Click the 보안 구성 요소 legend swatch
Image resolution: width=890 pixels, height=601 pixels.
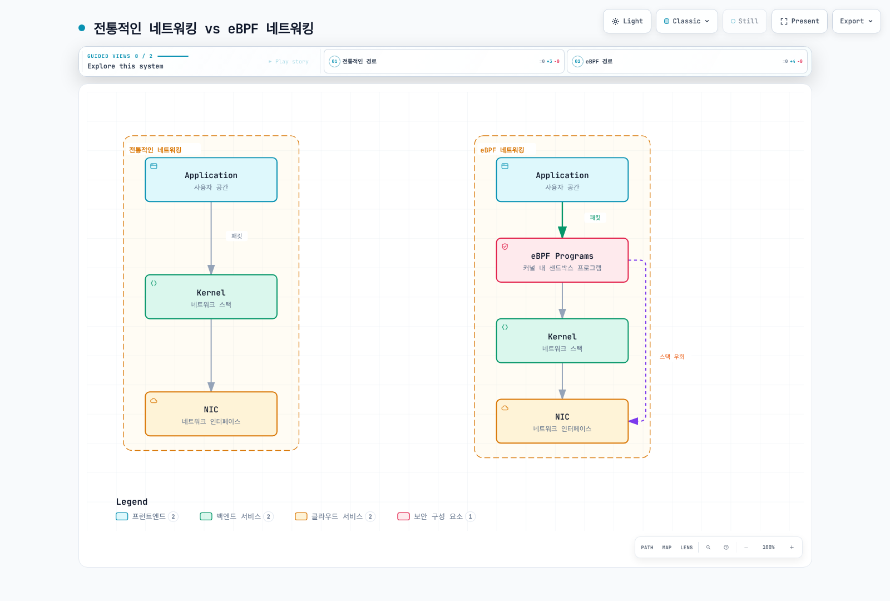(403, 516)
